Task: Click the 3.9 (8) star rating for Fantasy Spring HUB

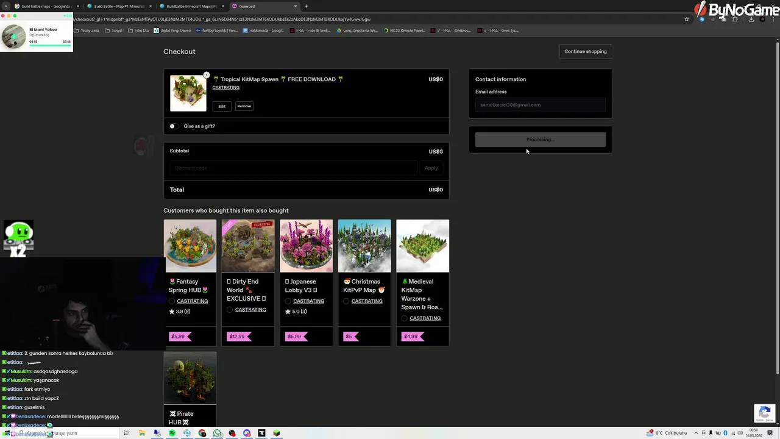Action: pos(180,312)
